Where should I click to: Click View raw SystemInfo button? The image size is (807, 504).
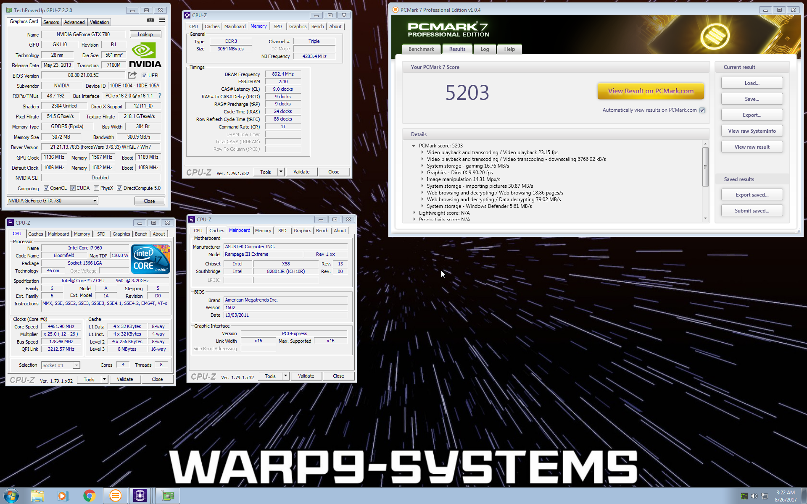(x=752, y=131)
